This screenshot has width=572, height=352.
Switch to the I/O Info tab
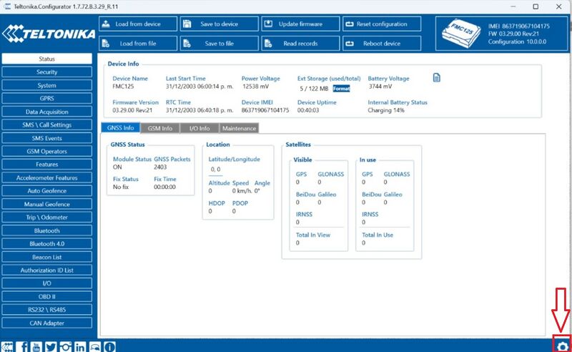[x=199, y=128]
